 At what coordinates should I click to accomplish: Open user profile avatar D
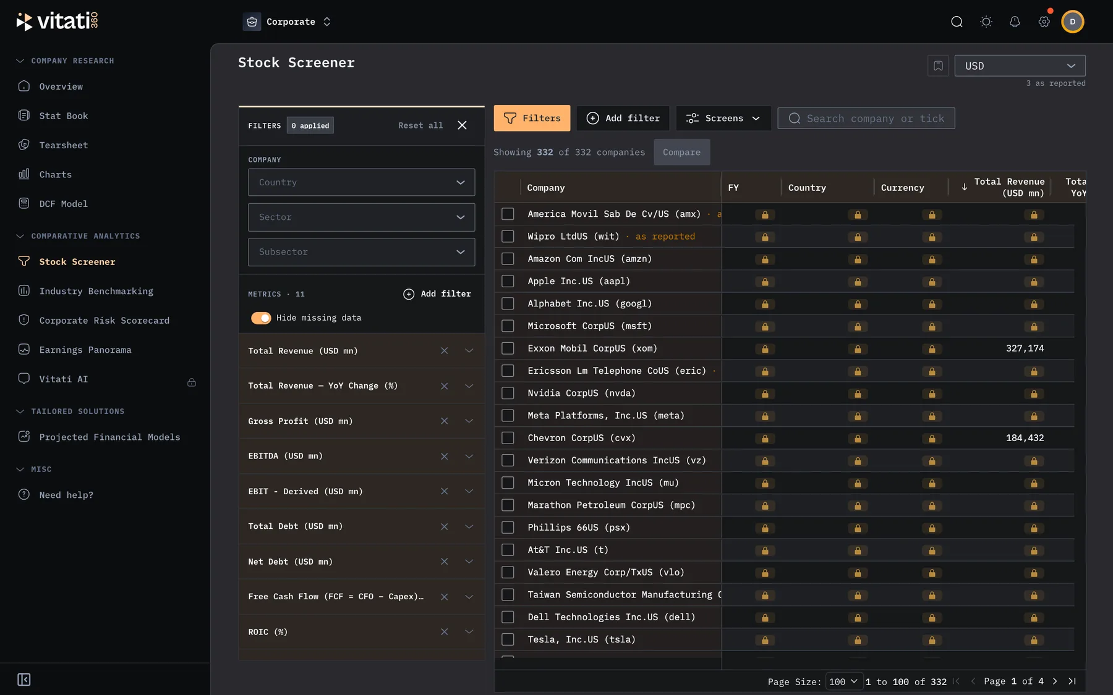point(1073,22)
